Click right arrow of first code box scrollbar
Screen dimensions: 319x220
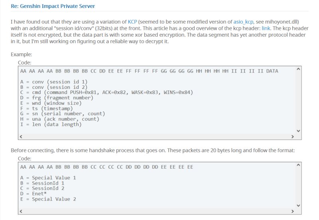(293, 137)
